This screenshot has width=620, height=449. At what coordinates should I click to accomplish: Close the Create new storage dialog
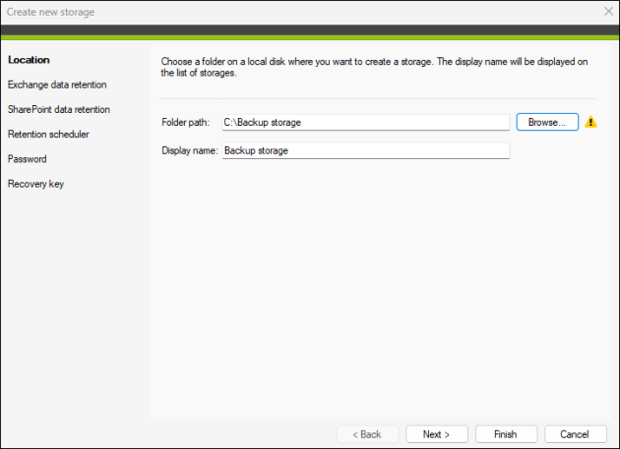pos(608,12)
